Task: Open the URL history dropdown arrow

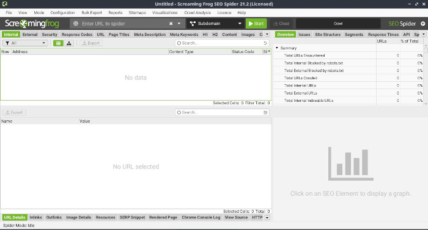Action: tap(179, 23)
